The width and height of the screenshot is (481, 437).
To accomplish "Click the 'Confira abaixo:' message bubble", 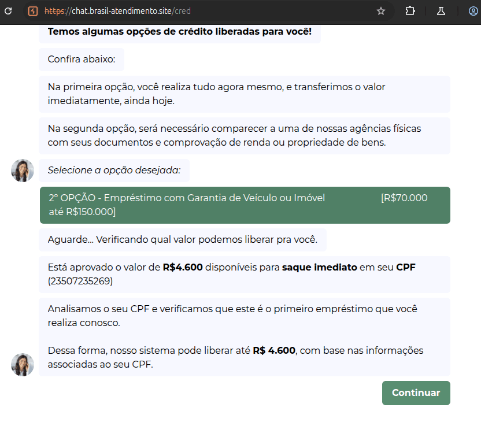I will (81, 60).
